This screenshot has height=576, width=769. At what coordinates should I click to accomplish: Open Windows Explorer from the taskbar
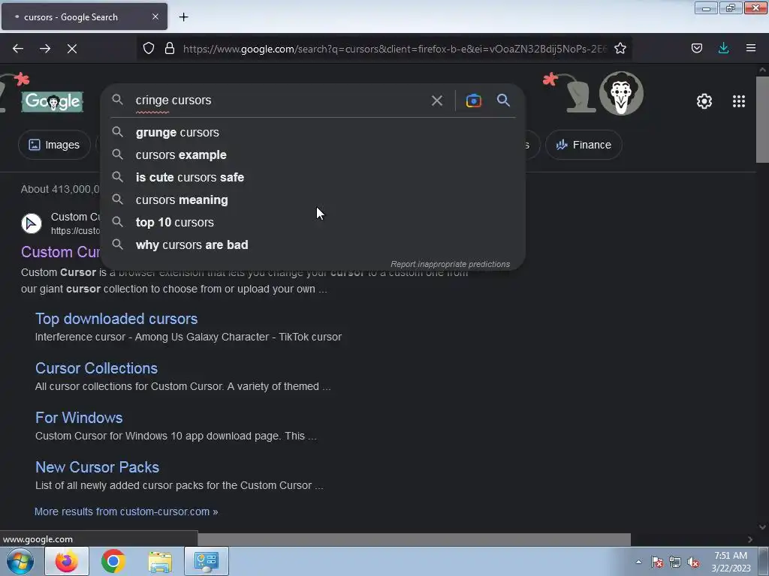point(160,561)
